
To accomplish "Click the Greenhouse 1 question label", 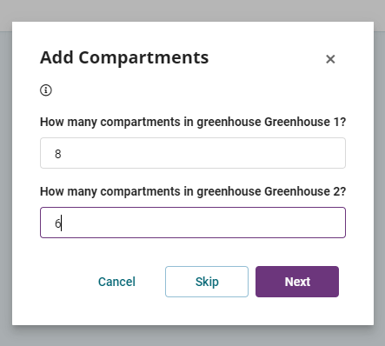I will 193,122.
